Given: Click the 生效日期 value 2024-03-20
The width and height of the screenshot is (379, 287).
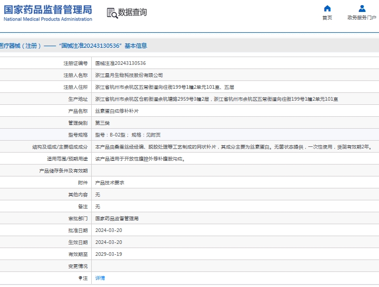Looking at the screenshot, I should pyautogui.click(x=108, y=242).
